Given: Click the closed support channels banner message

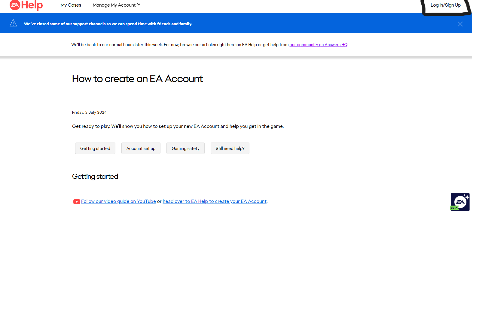Looking at the screenshot, I should 108,24.
